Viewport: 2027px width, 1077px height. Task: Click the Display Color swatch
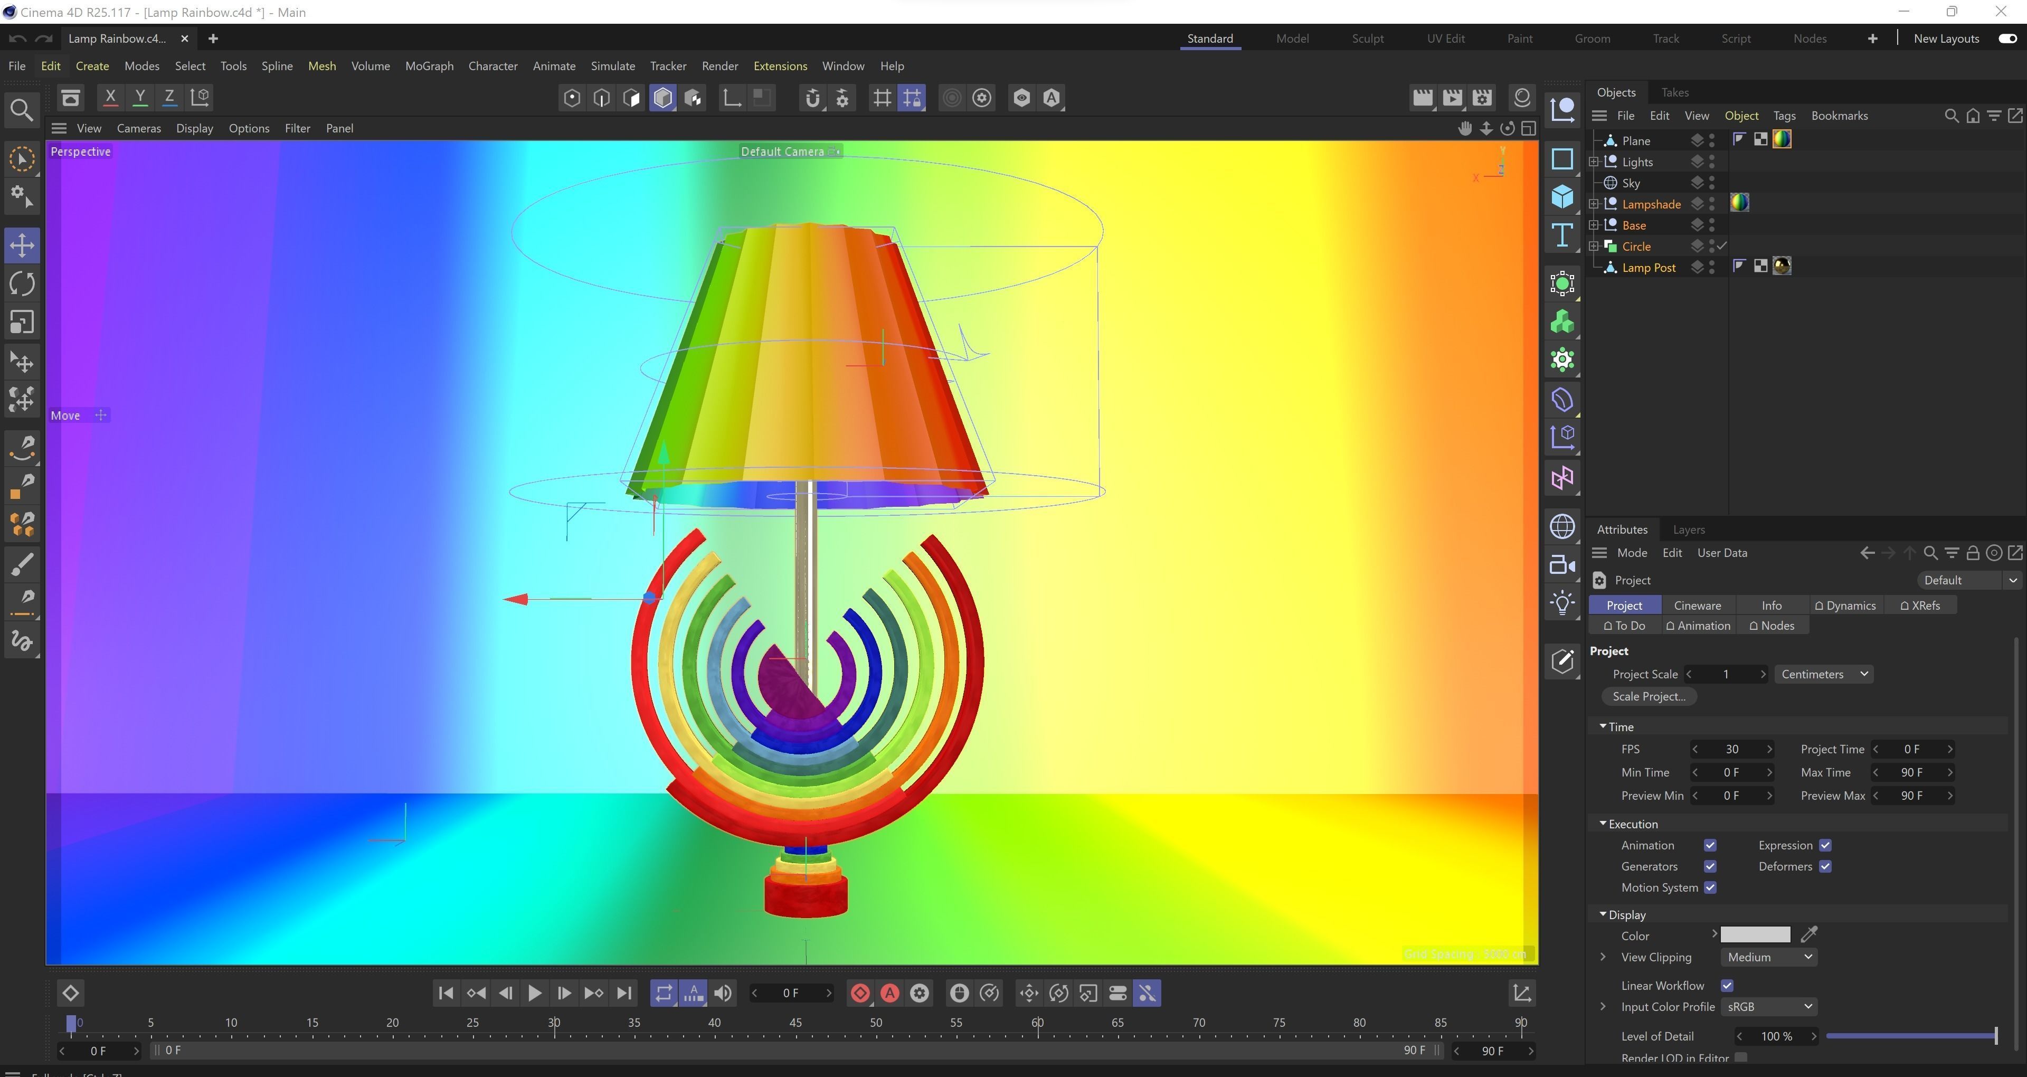[x=1756, y=934]
